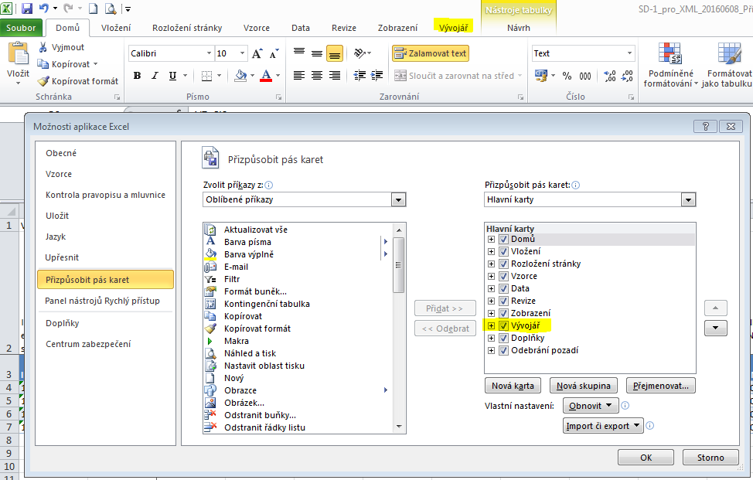This screenshot has height=480, width=753.
Task: Decrease the font size
Action: point(274,53)
